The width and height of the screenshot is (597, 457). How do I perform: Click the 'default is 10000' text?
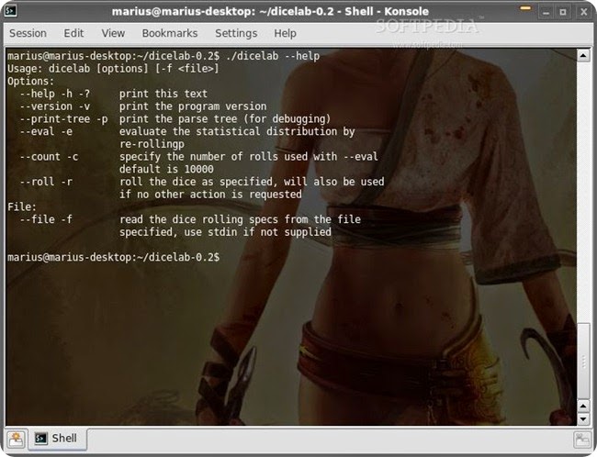tap(166, 169)
